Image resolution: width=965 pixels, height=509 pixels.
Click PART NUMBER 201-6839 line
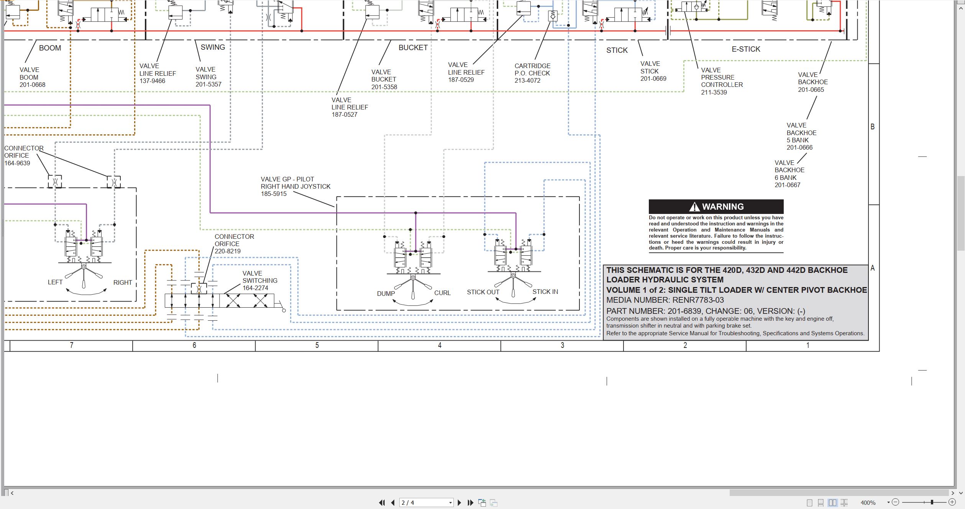coord(706,311)
